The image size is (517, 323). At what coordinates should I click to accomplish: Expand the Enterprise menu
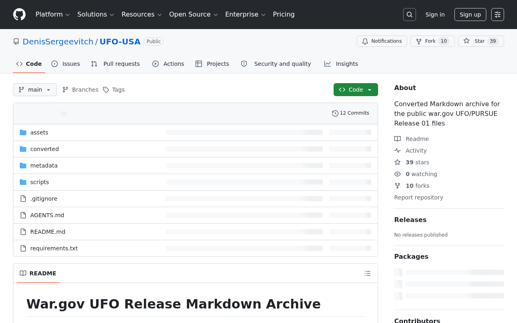coord(246,15)
